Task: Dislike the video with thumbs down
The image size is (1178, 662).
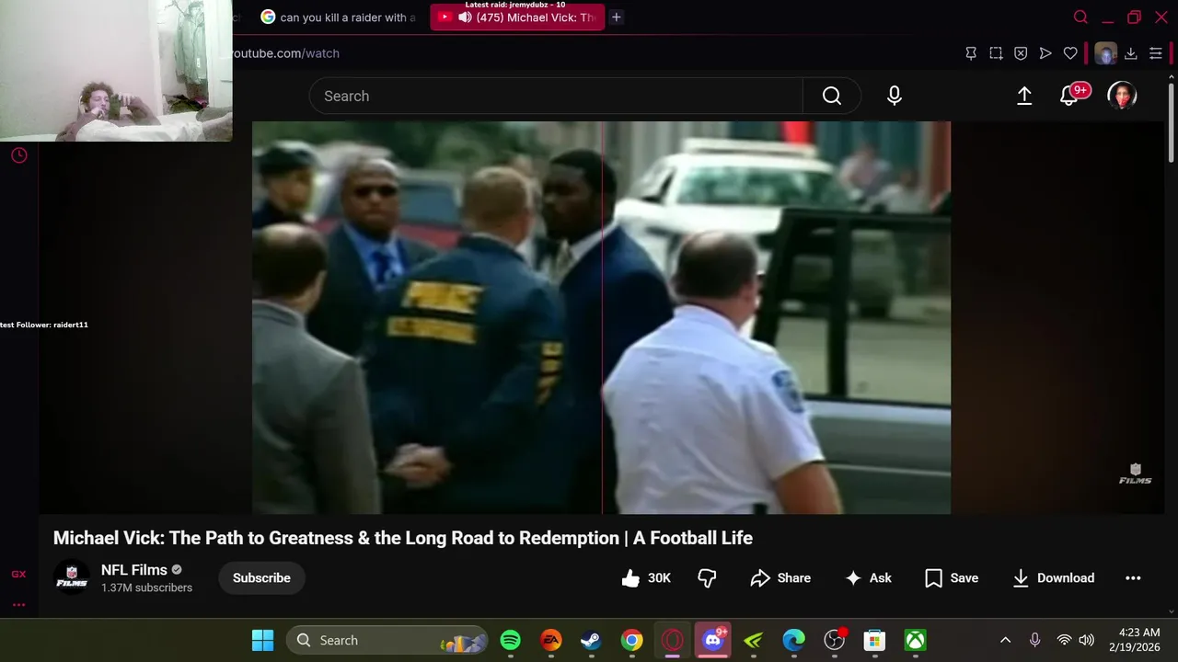Action: pyautogui.click(x=707, y=578)
